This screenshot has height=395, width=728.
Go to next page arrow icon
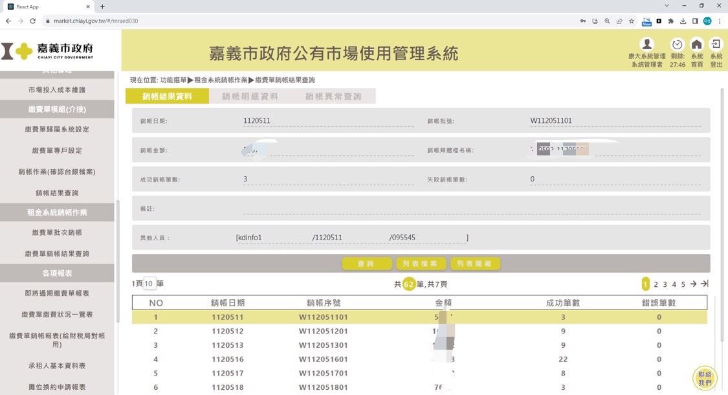click(x=693, y=284)
